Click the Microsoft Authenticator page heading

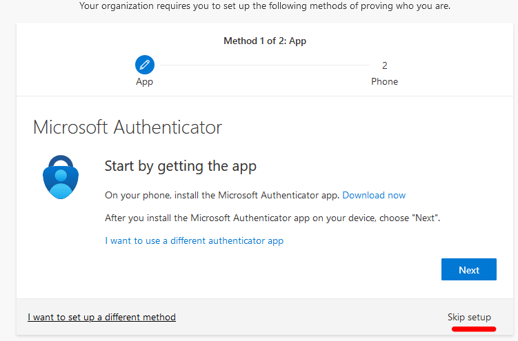coord(128,127)
